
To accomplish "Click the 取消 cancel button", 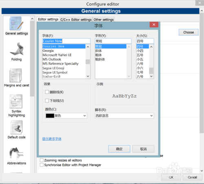I will coord(143,149).
